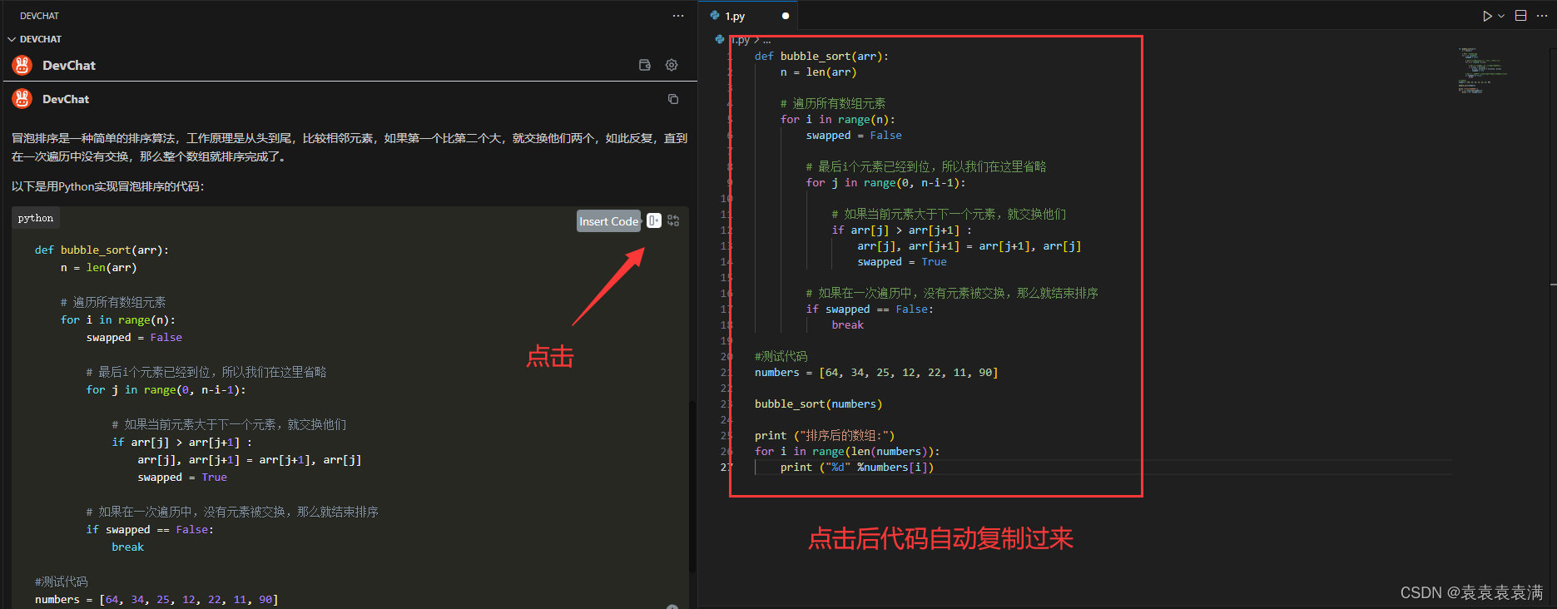The image size is (1557, 609).
Task: Click the Python file icon on 1.py tab
Action: click(x=715, y=15)
